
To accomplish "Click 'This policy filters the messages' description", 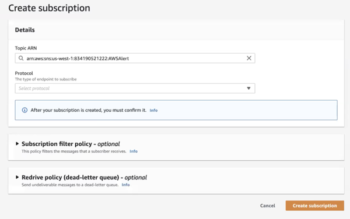I will pyautogui.click(x=74, y=151).
